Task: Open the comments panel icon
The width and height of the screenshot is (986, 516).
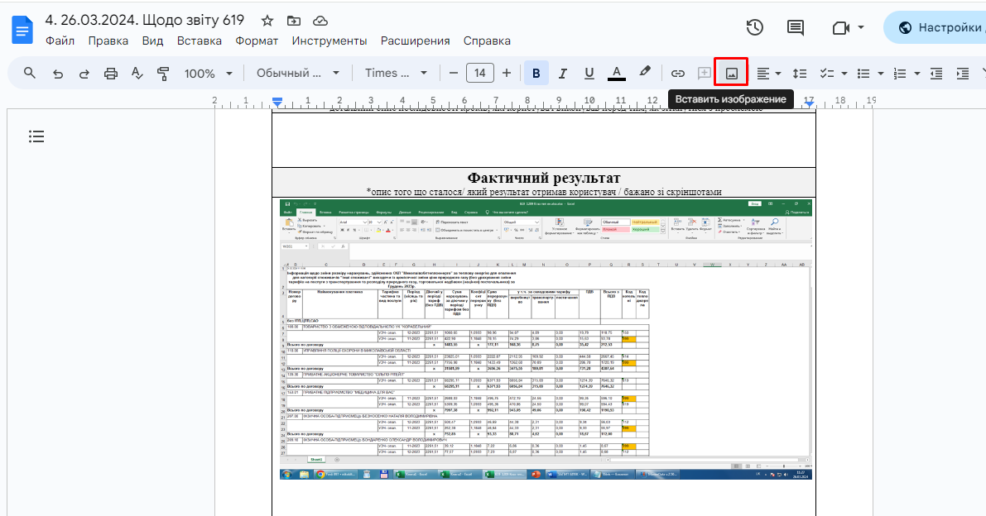Action: click(x=795, y=27)
